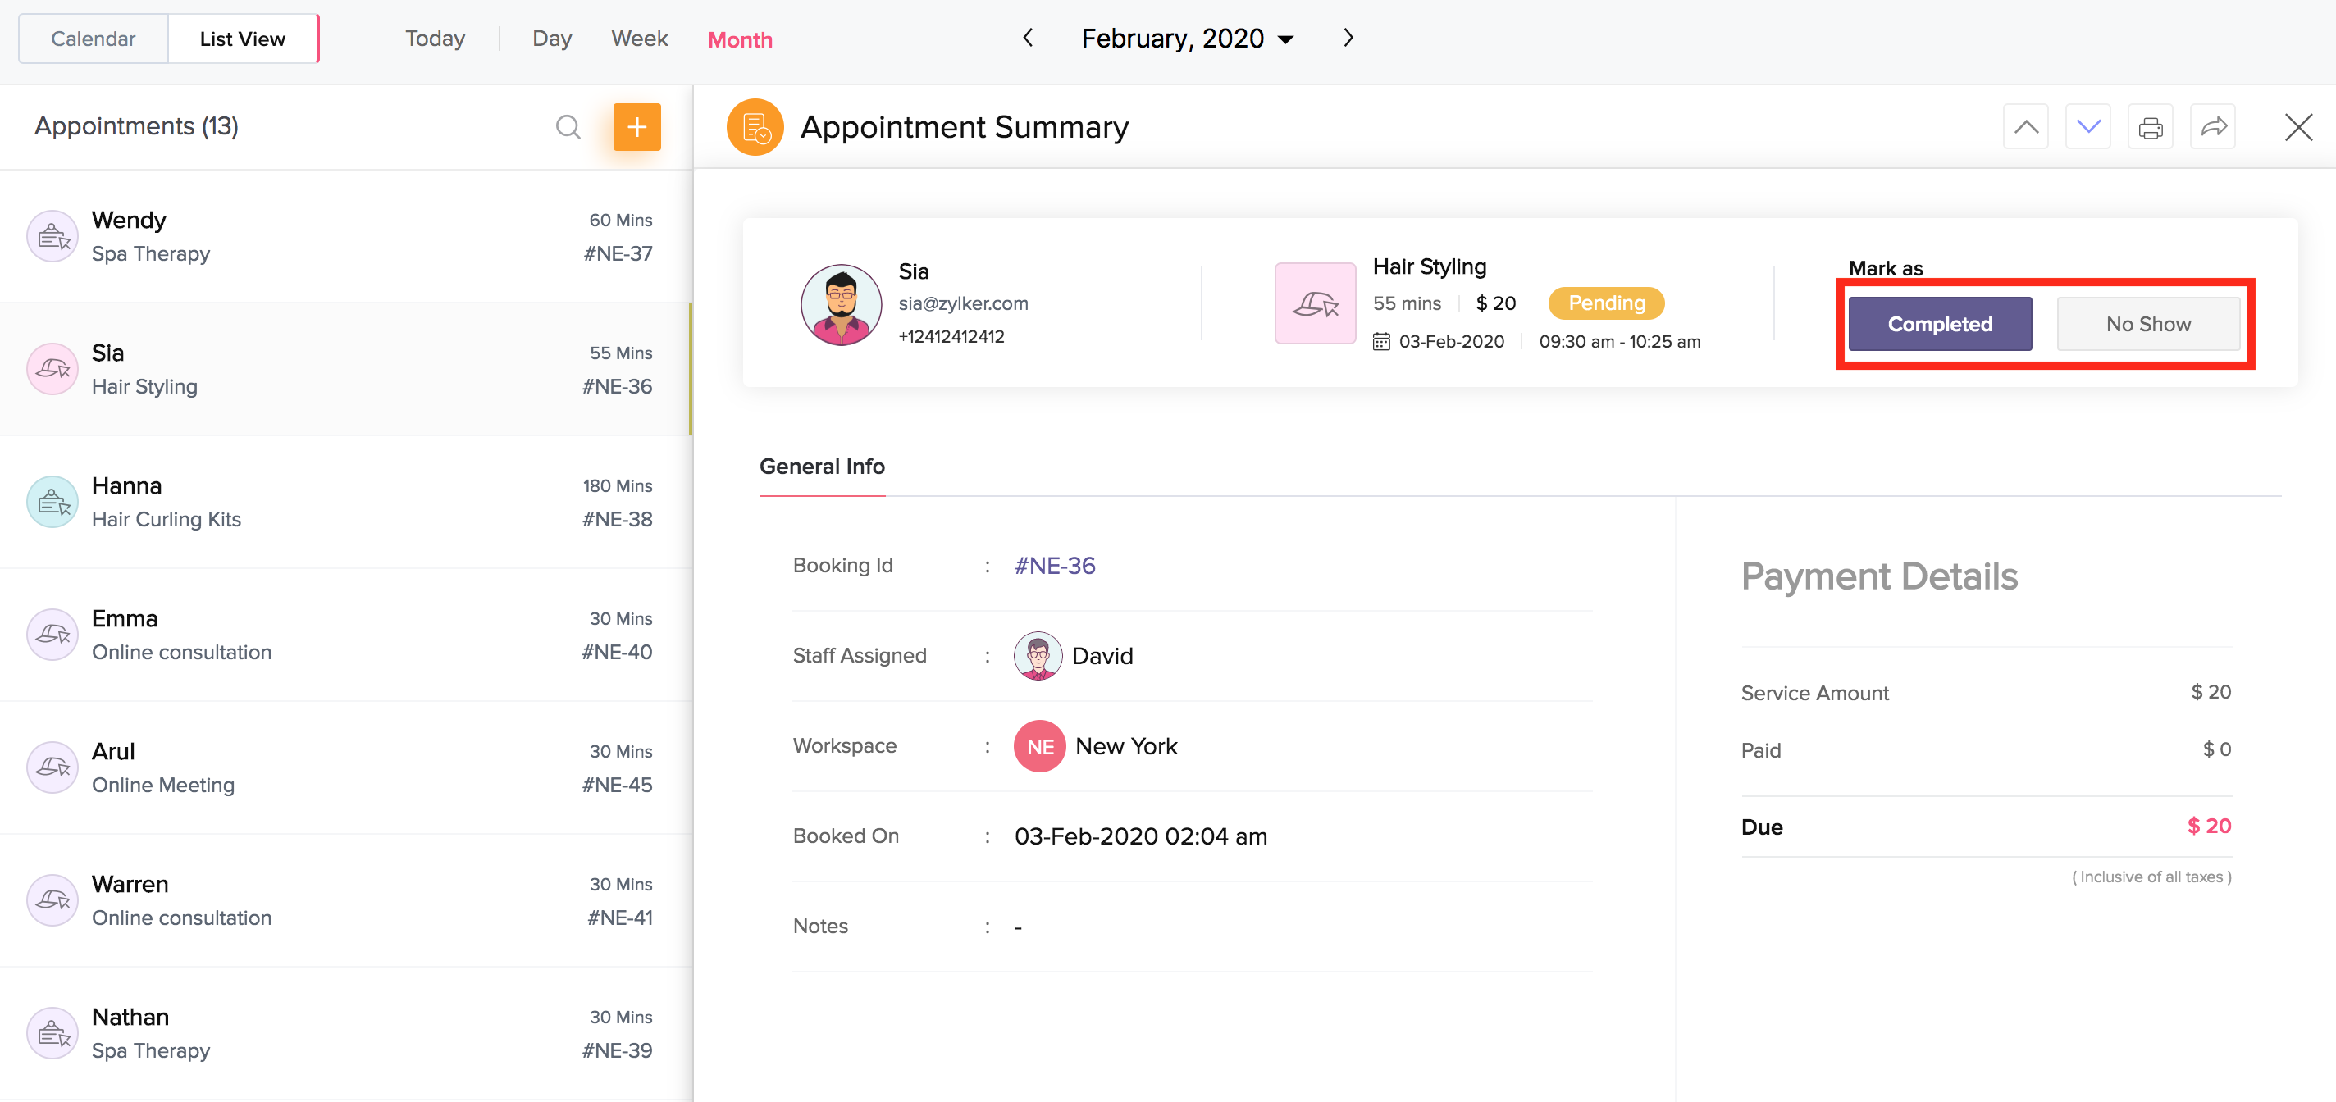The height and width of the screenshot is (1102, 2336).
Task: Switch to Week view
Action: [638, 39]
